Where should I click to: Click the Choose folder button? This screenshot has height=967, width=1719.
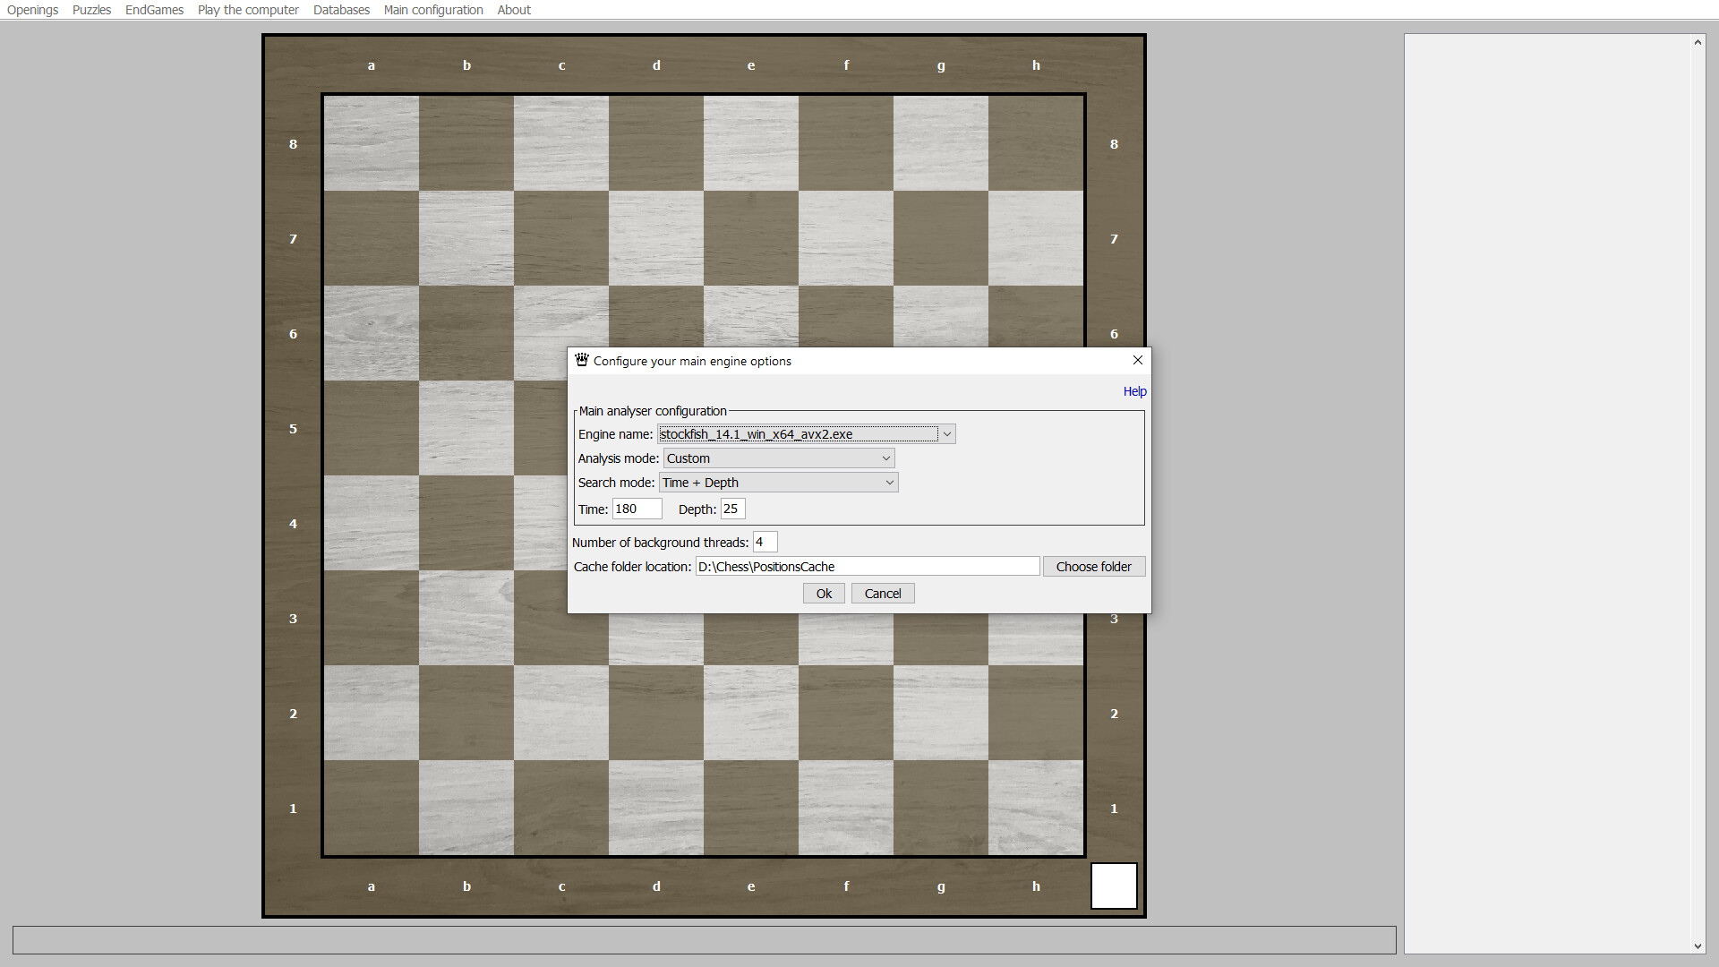pyautogui.click(x=1094, y=566)
